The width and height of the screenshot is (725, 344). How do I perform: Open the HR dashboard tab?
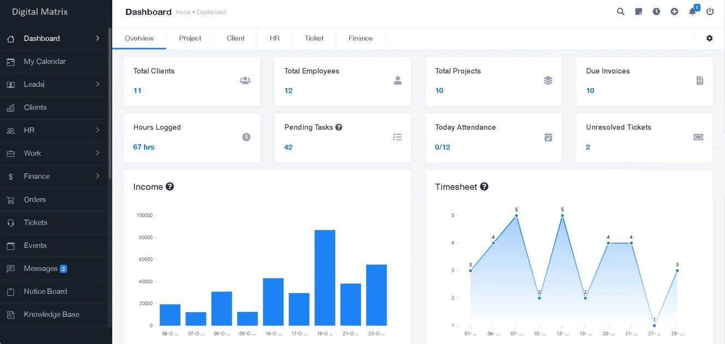pyautogui.click(x=274, y=38)
